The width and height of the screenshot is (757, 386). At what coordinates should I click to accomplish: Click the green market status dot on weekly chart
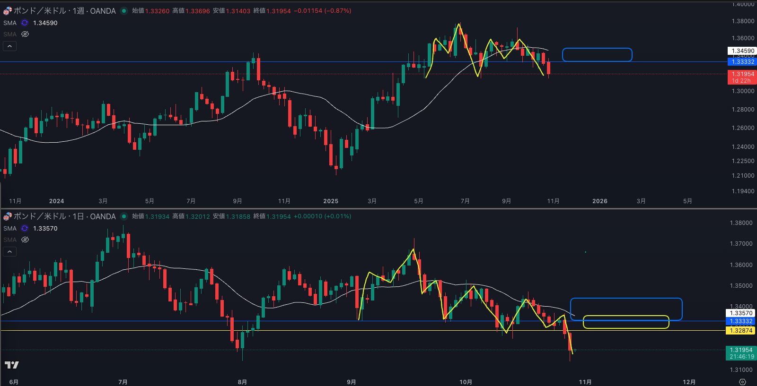tap(124, 11)
